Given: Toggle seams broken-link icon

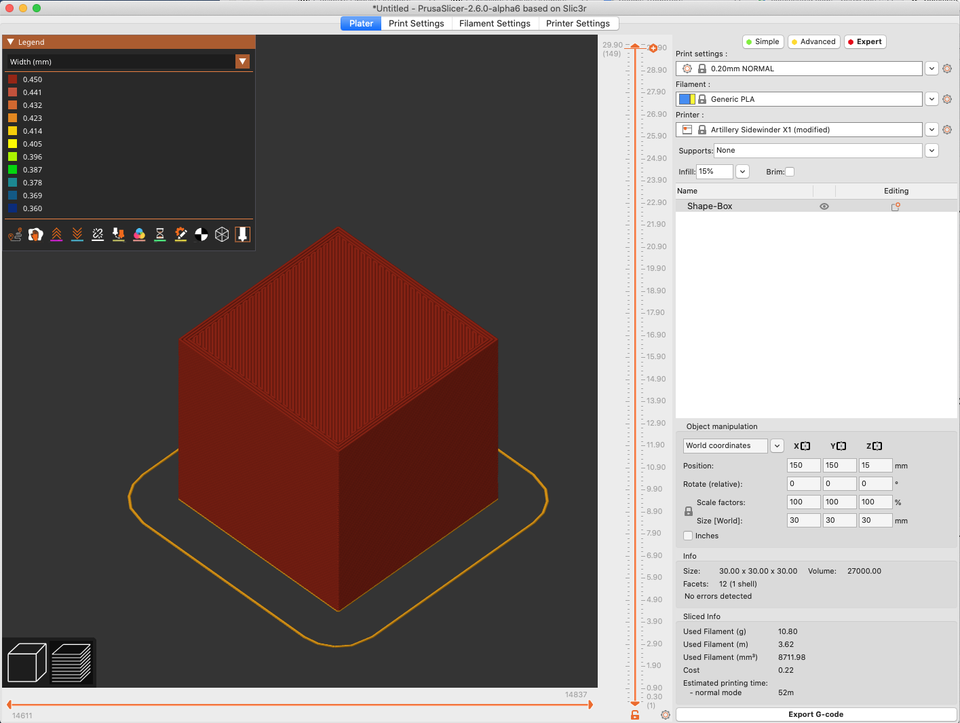Looking at the screenshot, I should (x=98, y=234).
